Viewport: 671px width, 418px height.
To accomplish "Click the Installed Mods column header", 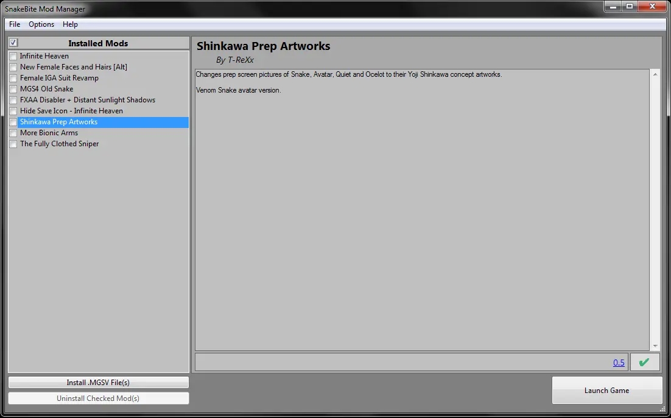I will click(x=99, y=43).
